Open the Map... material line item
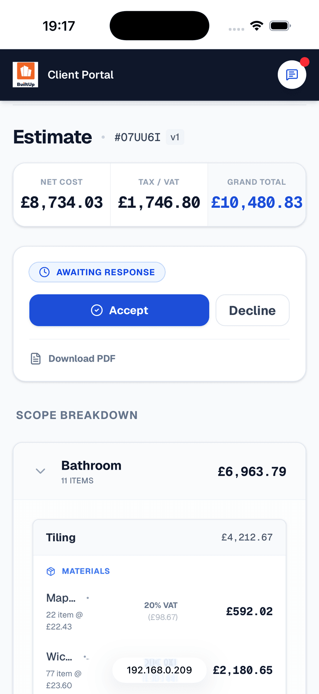The height and width of the screenshot is (694, 319). coord(61,598)
